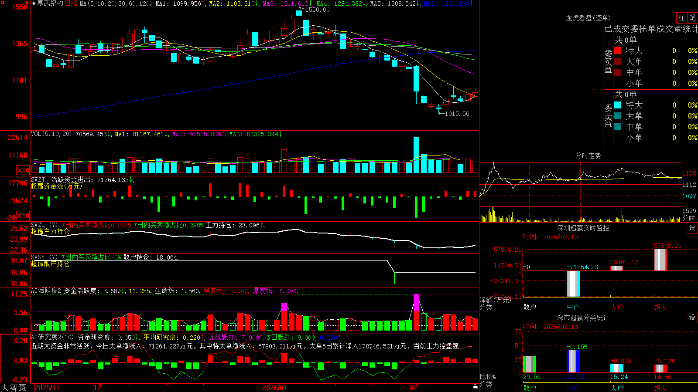Click the X10 scale marker in the volume panel
The height and width of the screenshot is (392, 698).
coord(23,170)
